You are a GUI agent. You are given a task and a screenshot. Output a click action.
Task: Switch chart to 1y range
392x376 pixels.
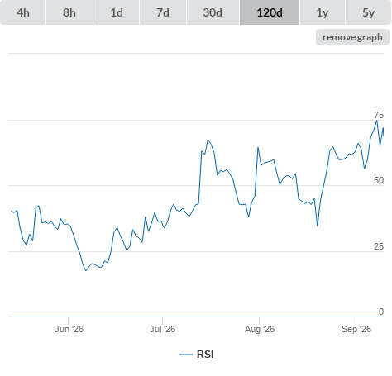coord(323,12)
